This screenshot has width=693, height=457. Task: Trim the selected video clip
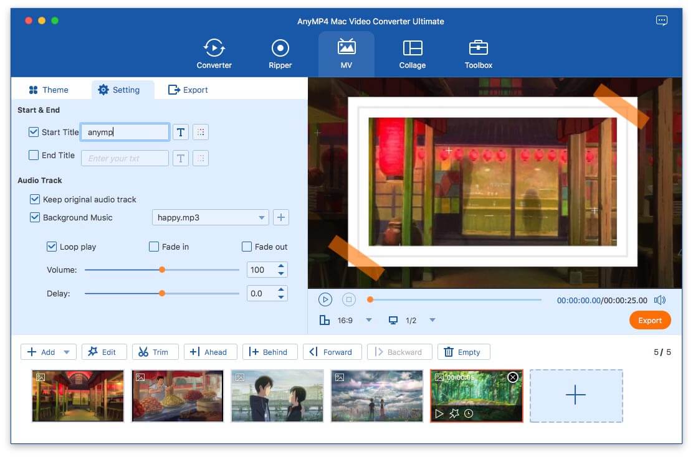(155, 352)
